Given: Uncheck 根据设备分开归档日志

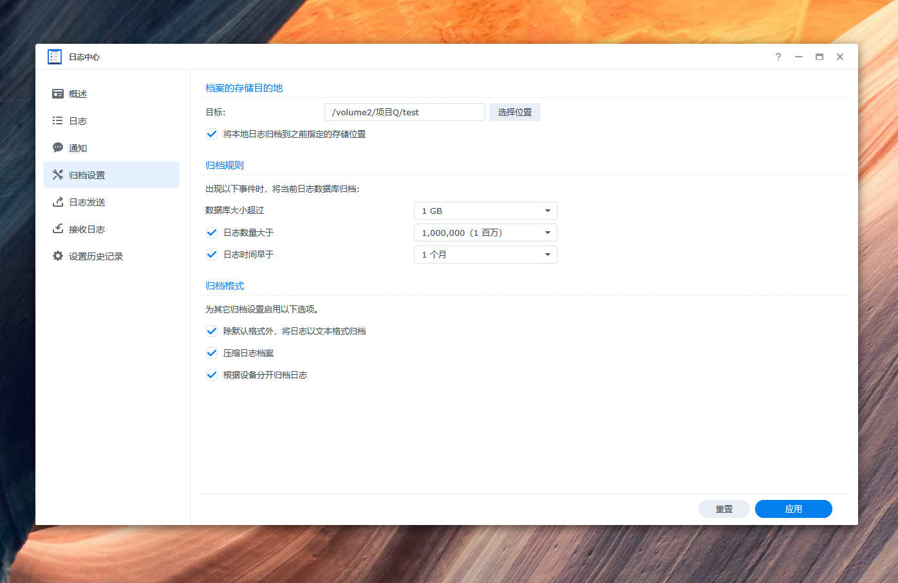Looking at the screenshot, I should point(212,374).
